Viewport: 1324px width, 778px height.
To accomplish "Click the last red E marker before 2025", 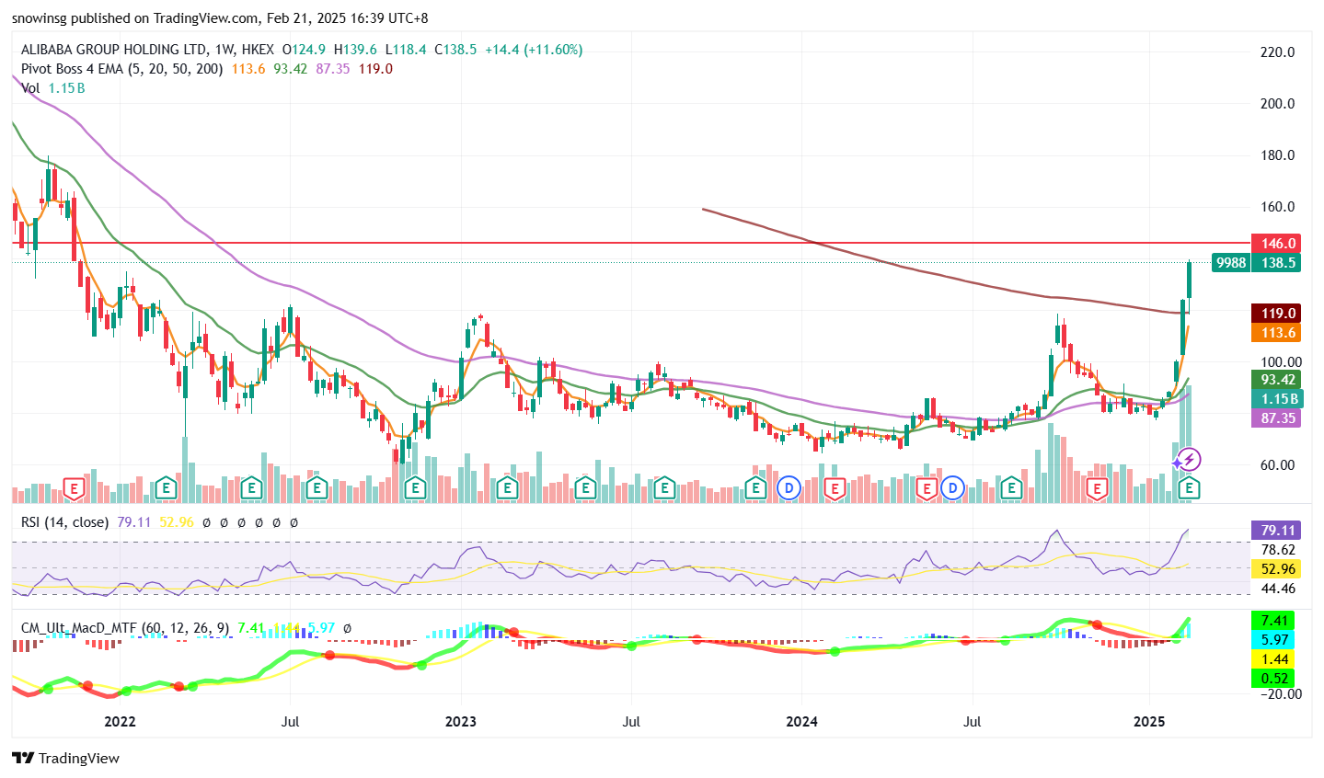I will 1096,487.
